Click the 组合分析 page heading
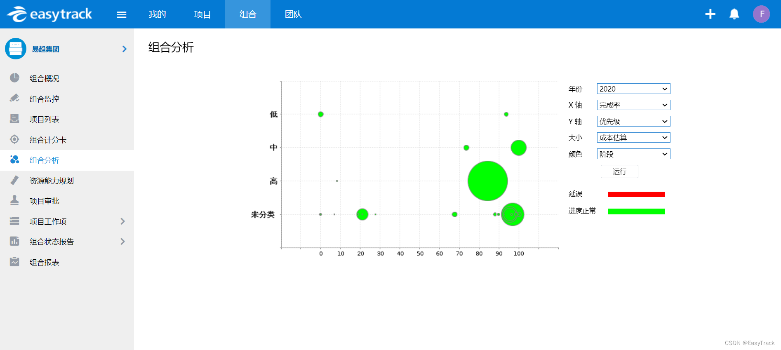Screen dimensions: 781x350 click(171, 47)
